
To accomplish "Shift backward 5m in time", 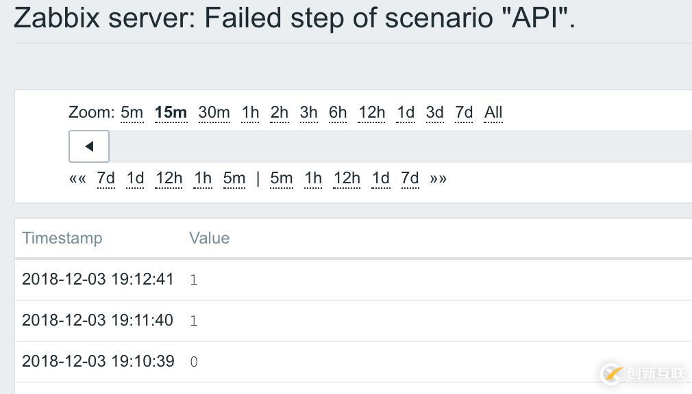I will point(234,179).
